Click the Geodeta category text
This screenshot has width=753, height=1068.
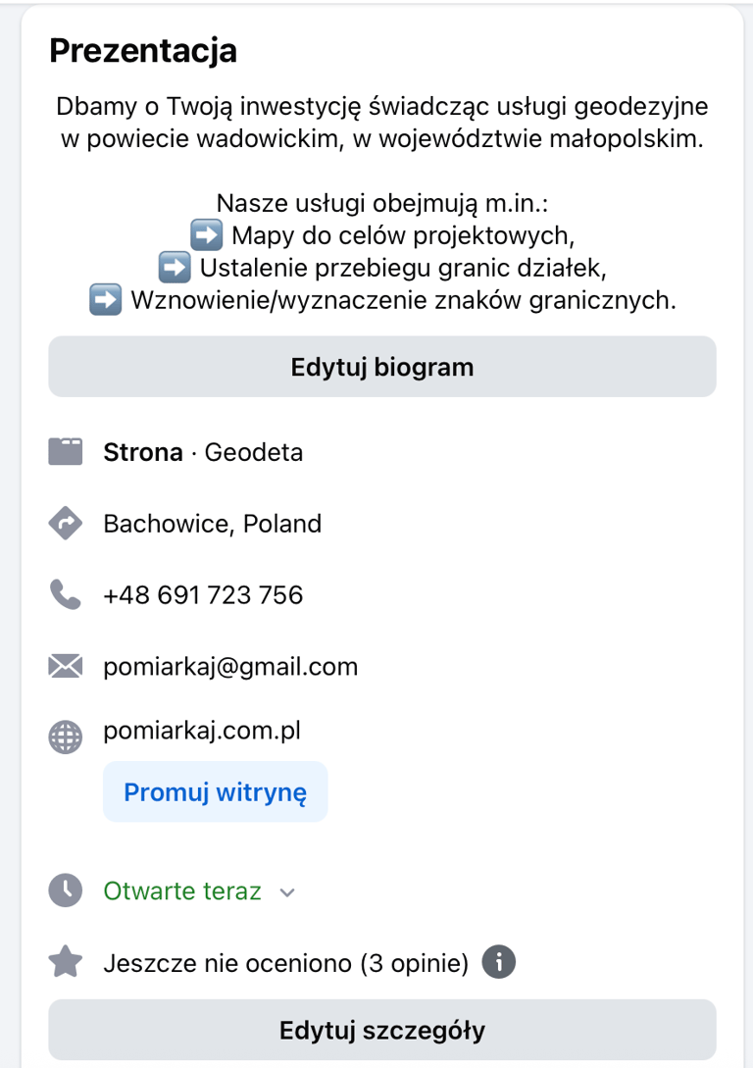coord(253,452)
